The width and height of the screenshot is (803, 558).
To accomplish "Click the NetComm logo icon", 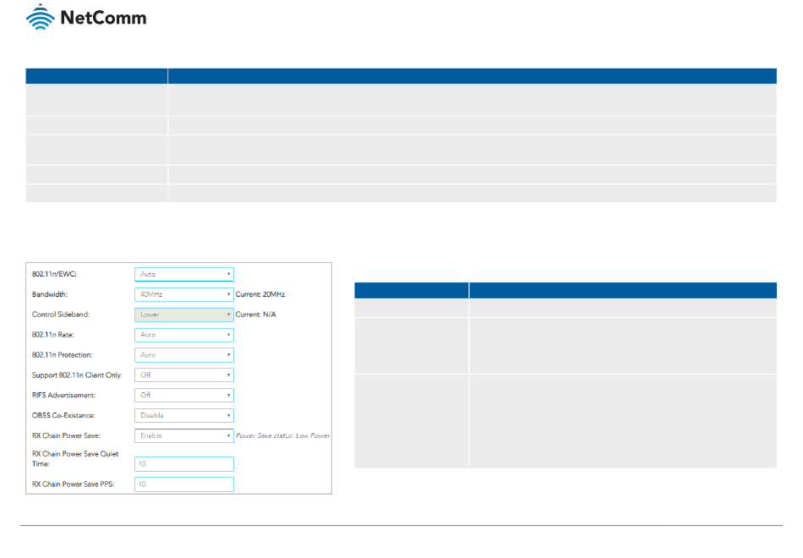I will coord(40,17).
